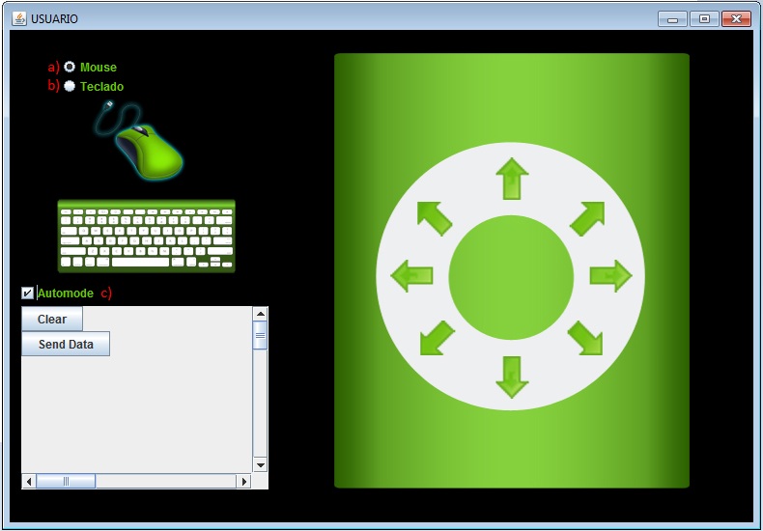This screenshot has width=763, height=531.
Task: Click the up arrow on the direction pad
Action: [x=512, y=179]
